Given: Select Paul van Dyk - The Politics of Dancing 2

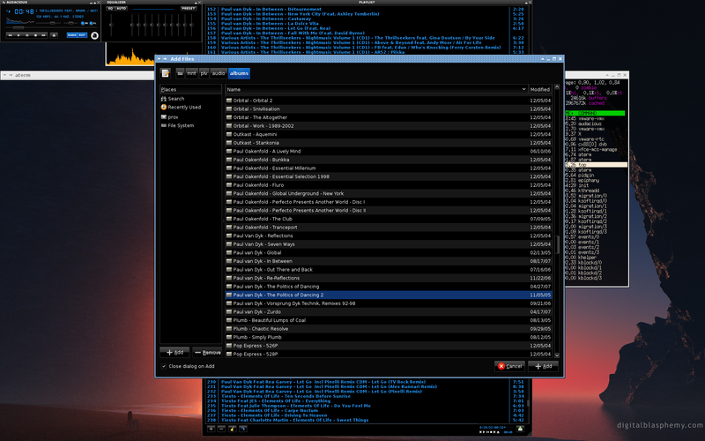Looking at the screenshot, I should click(389, 295).
